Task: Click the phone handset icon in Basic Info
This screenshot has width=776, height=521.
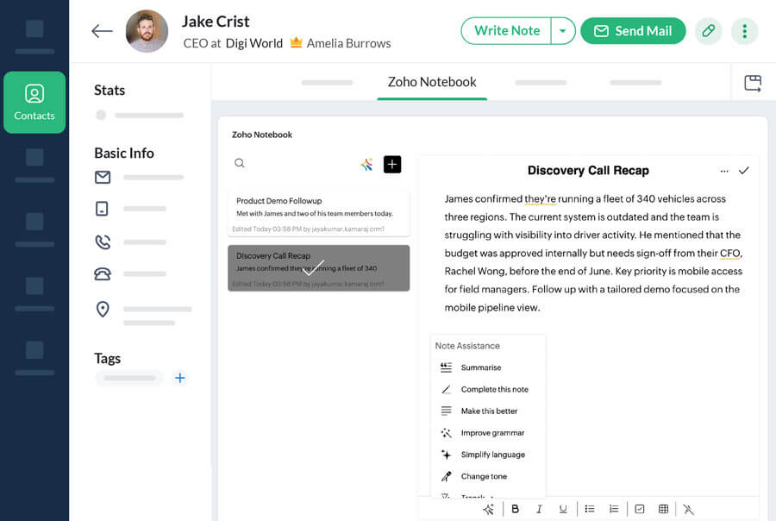Action: click(103, 242)
